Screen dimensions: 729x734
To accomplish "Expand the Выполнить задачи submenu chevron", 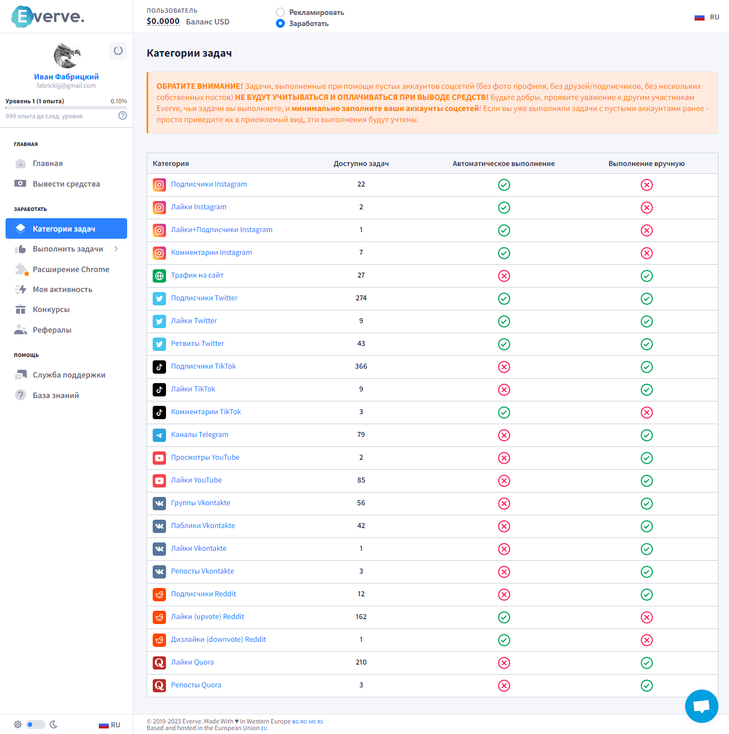I will coord(116,249).
